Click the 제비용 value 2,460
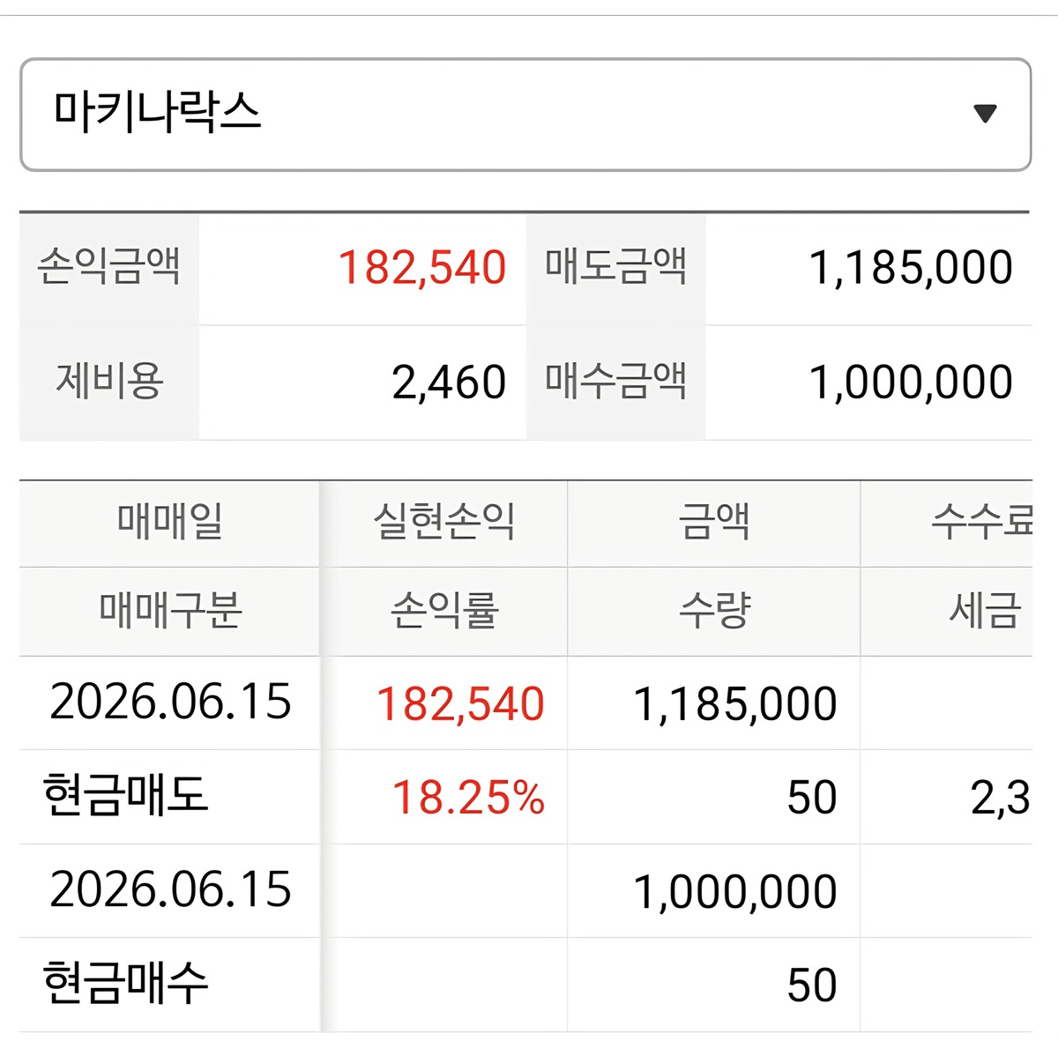 coord(449,383)
